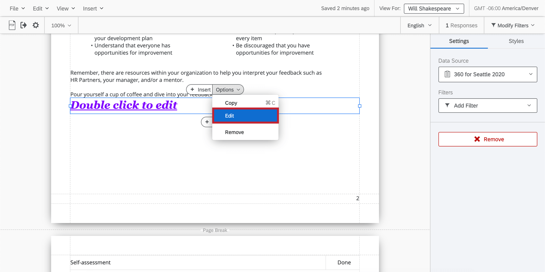
Task: Expand the 100% zoom dropdown
Action: (x=61, y=25)
